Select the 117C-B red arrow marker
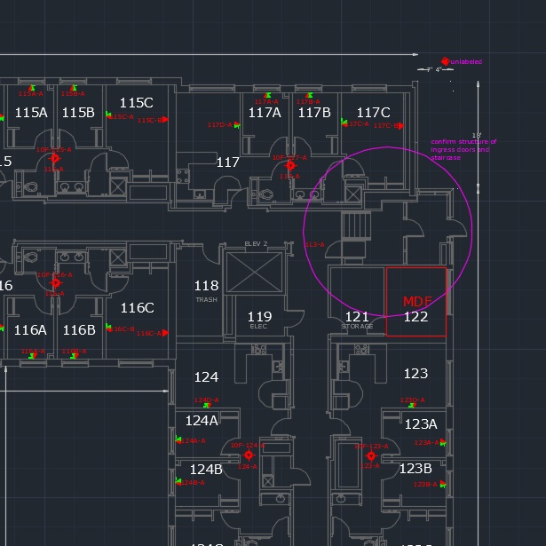Viewport: 546px width, 546px height. click(x=399, y=126)
